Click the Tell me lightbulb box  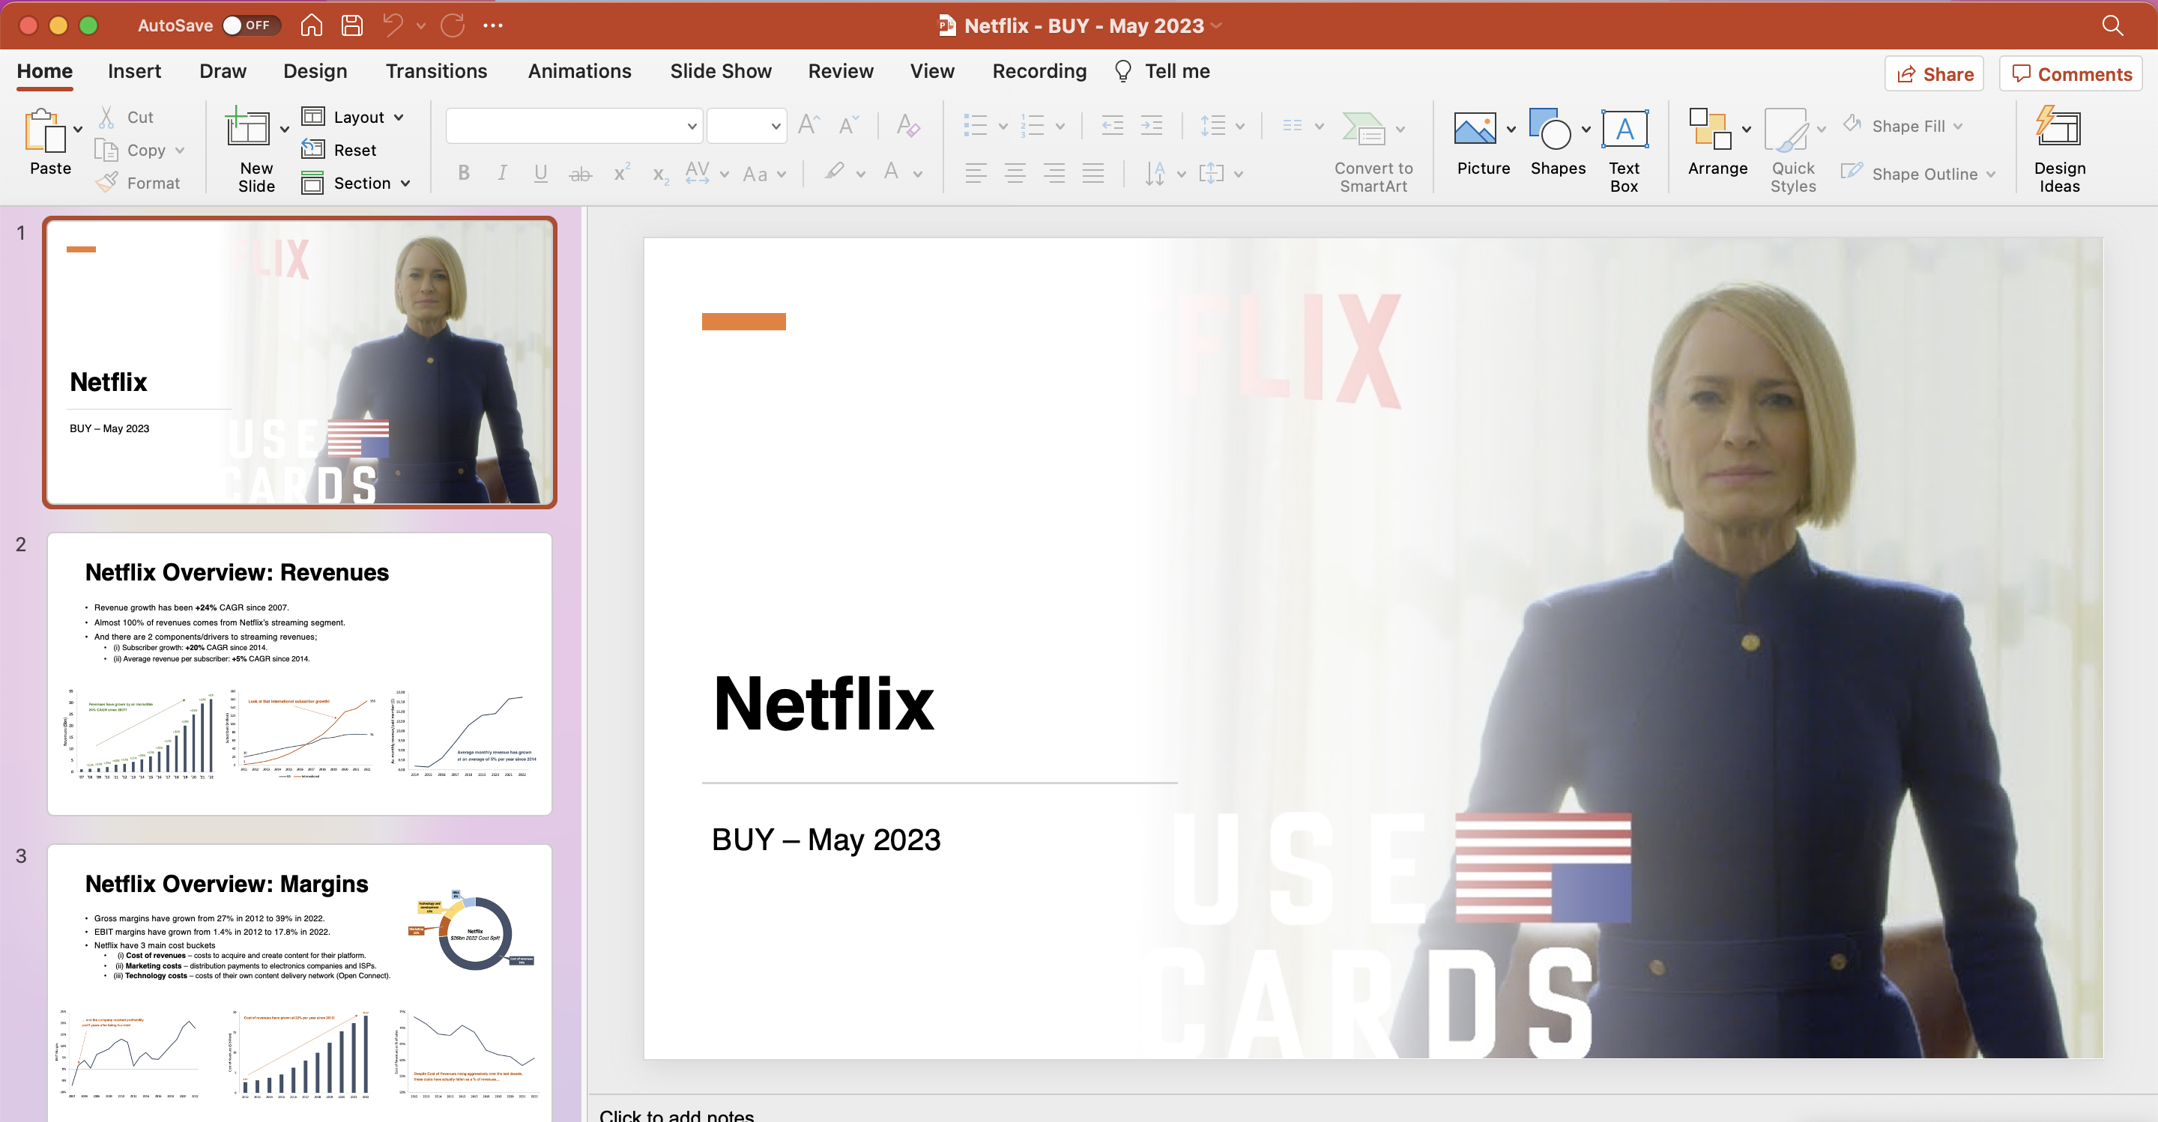[1162, 71]
